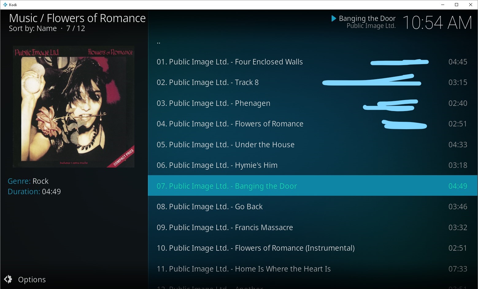The width and height of the screenshot is (478, 289).
Task: Play track 01 Four Enclosed Walls
Action: [x=313, y=62]
